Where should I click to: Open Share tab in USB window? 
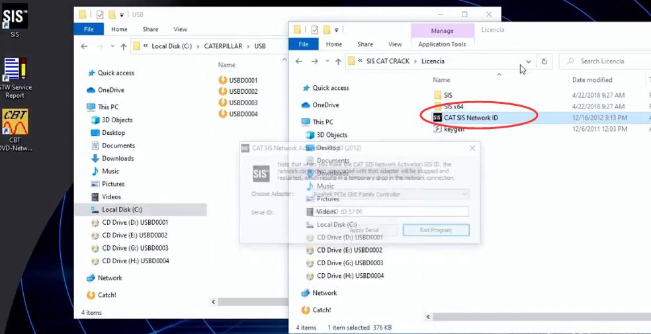pos(150,30)
